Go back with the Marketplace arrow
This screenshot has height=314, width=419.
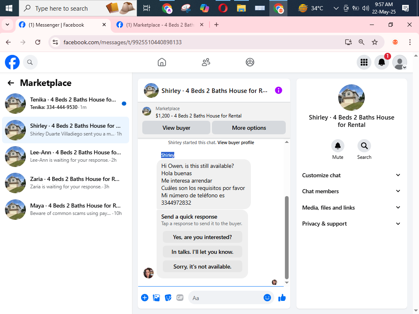(11, 83)
